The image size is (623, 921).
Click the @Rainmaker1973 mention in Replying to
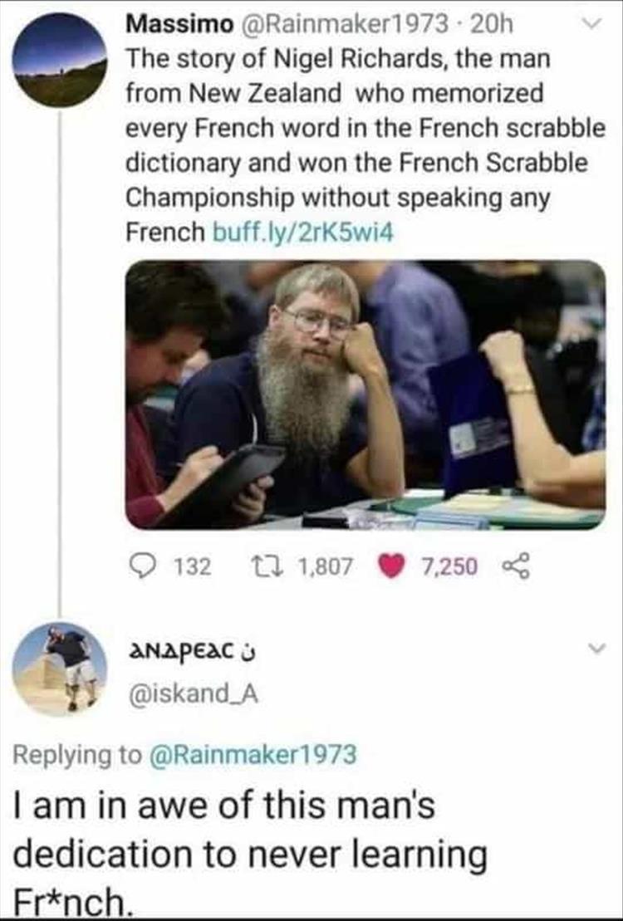pos(253,753)
